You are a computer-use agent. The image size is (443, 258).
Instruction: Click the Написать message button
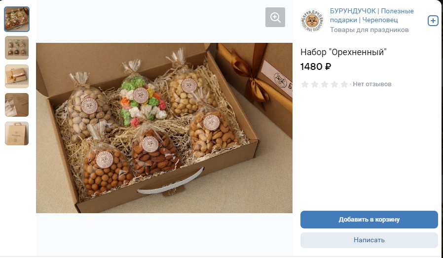pos(369,240)
